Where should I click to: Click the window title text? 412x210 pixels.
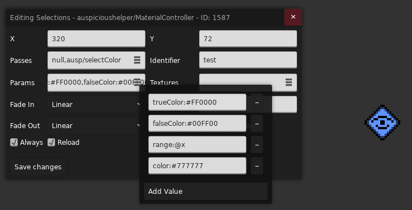pos(120,18)
